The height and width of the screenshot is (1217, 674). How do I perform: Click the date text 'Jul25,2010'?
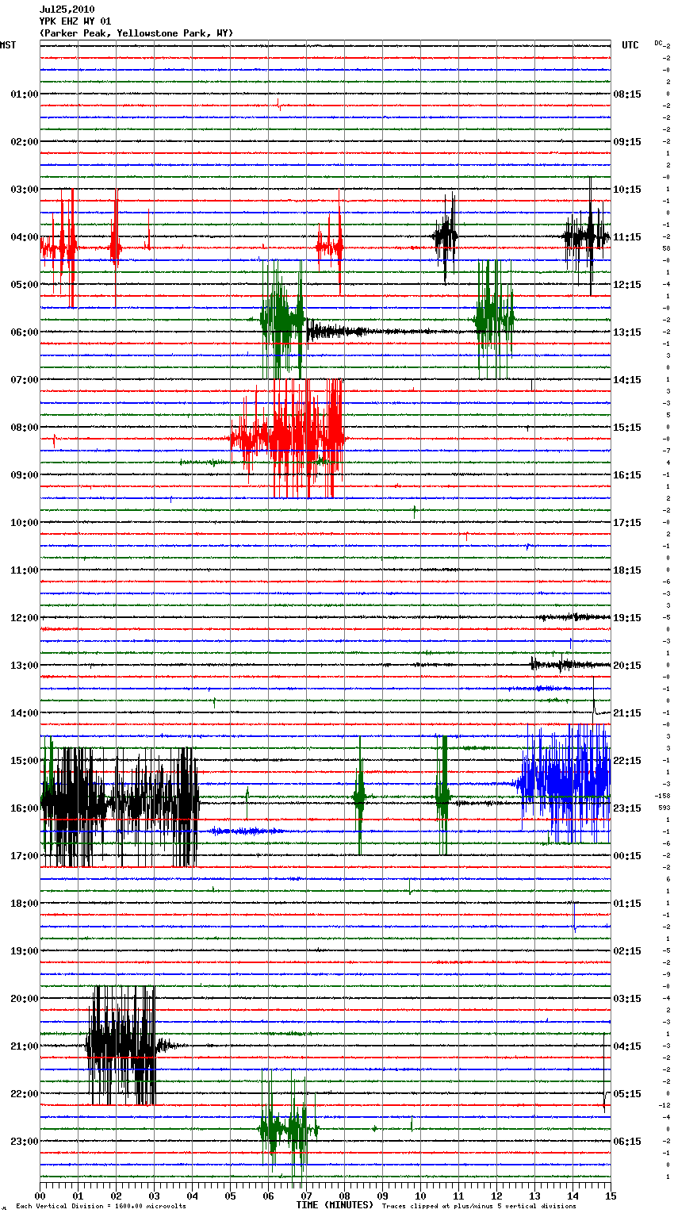(x=67, y=10)
